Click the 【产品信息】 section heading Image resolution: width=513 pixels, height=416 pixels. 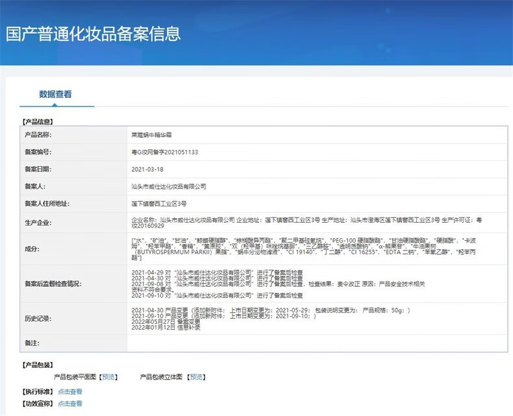click(x=38, y=121)
